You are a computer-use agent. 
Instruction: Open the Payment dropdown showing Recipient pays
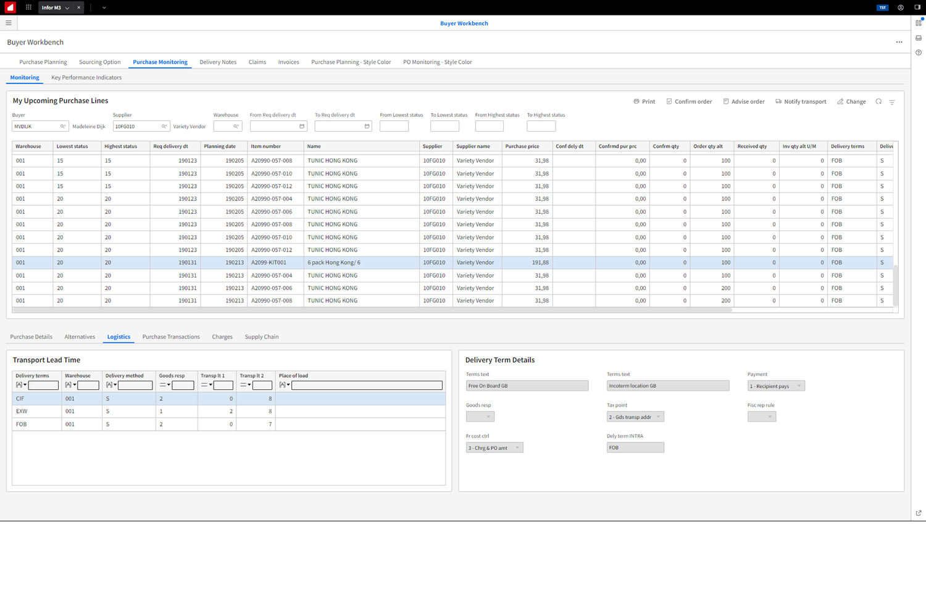(798, 386)
